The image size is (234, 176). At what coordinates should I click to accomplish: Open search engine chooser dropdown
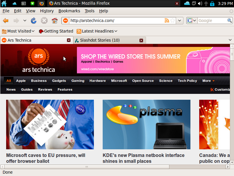(x=194, y=21)
